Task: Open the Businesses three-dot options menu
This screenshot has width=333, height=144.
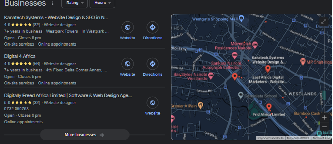Action: tap(52, 3)
